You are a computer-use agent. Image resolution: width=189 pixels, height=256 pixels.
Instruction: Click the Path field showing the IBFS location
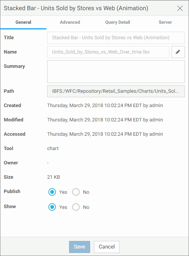coord(116,91)
